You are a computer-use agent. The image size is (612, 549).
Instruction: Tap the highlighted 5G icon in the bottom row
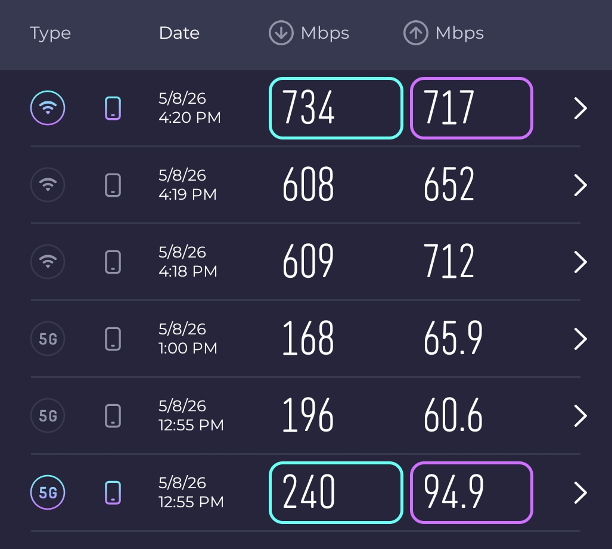[48, 492]
